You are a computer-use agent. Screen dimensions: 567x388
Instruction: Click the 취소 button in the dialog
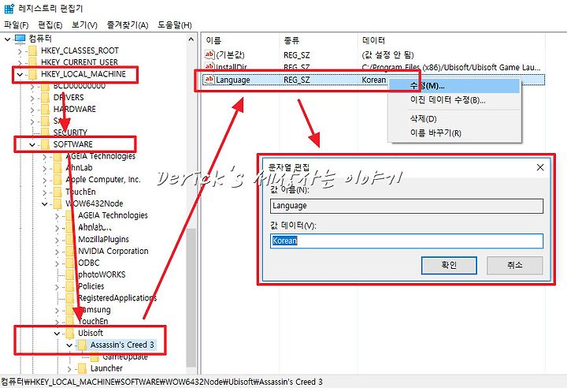click(x=514, y=265)
